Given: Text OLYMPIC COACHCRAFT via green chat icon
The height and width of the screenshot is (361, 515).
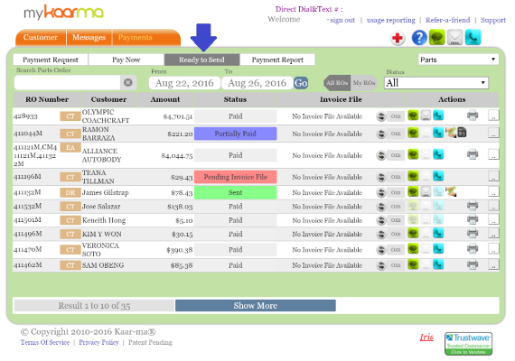Looking at the screenshot, I should [413, 116].
